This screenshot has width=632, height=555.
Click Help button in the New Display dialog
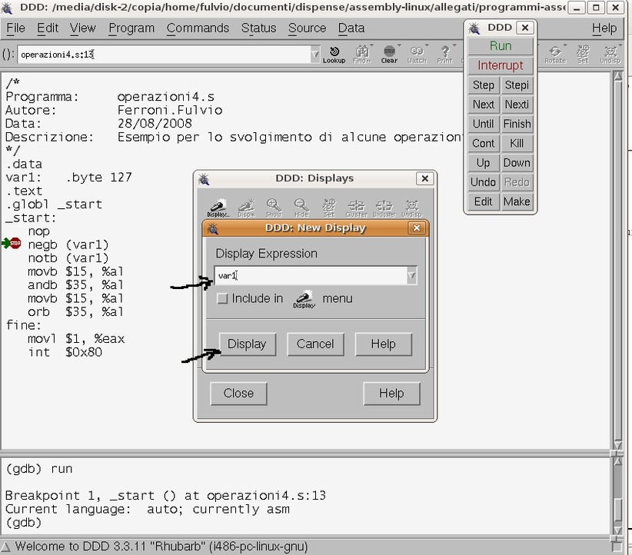click(384, 344)
